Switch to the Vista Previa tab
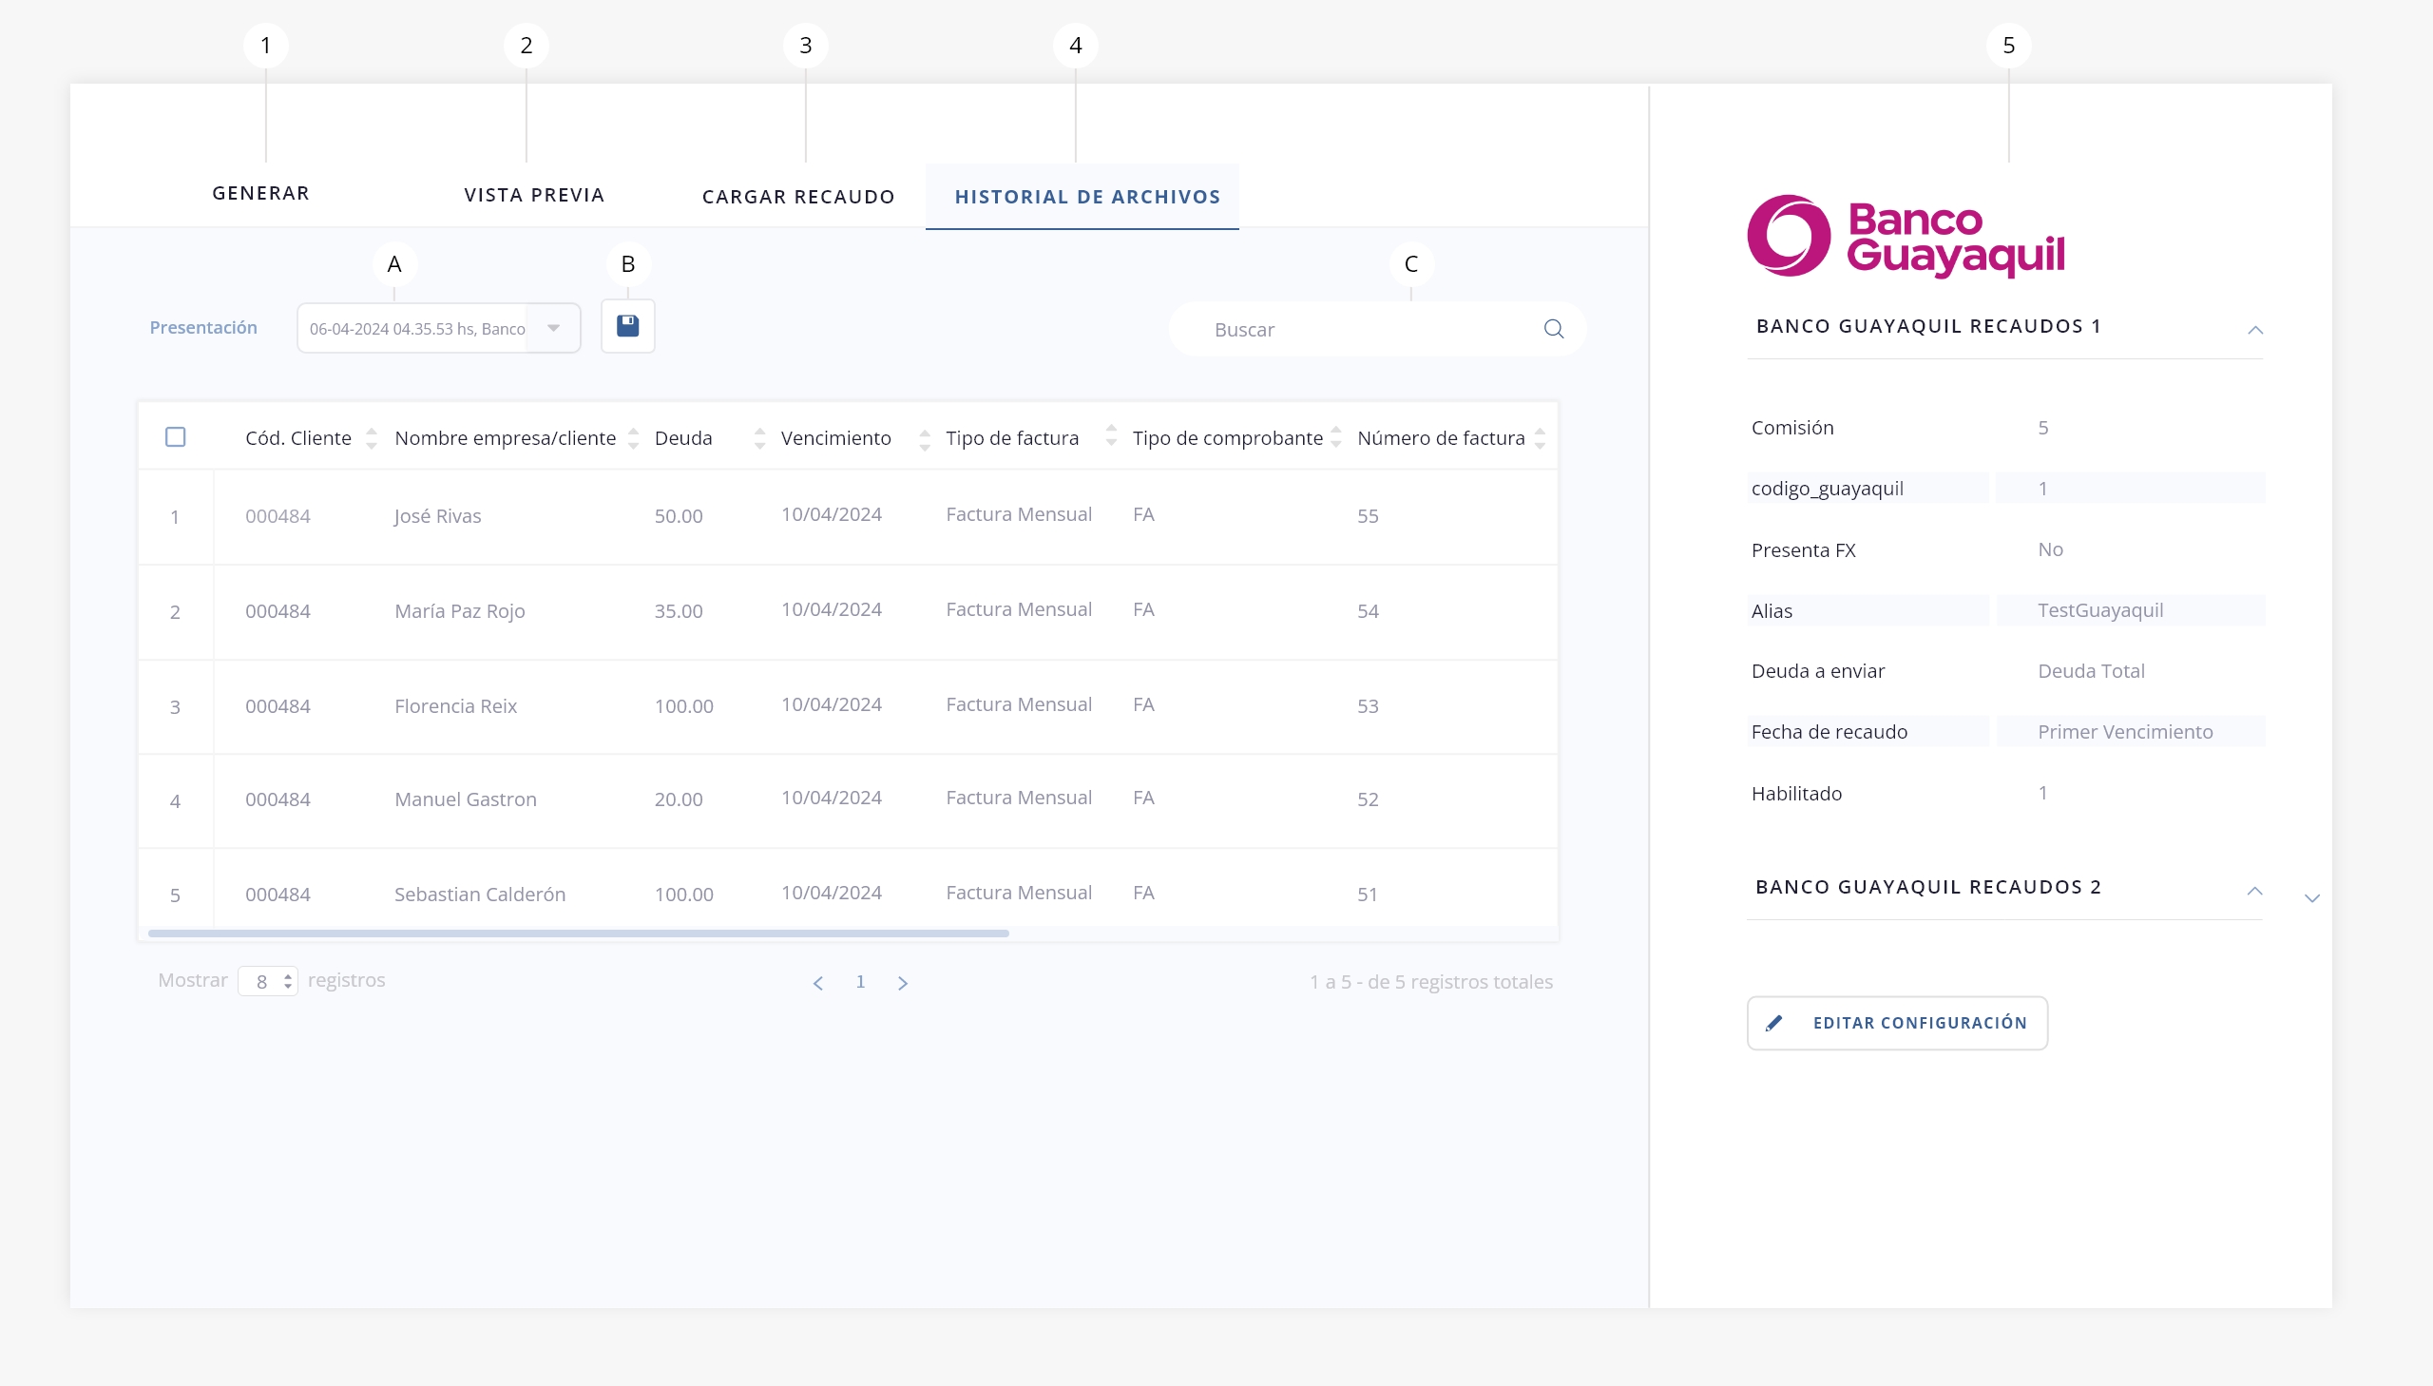Viewport: 2433px width, 1386px height. point(535,195)
